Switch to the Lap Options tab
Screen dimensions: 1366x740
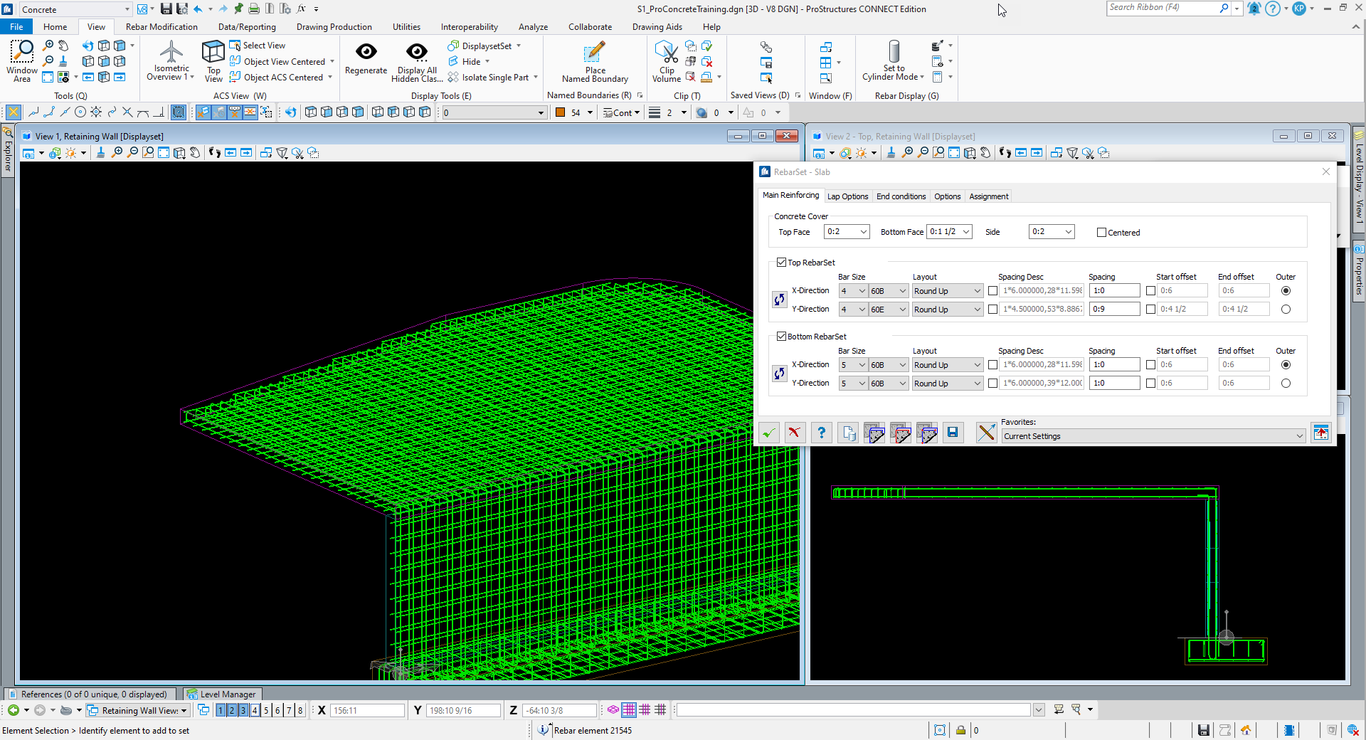point(847,196)
